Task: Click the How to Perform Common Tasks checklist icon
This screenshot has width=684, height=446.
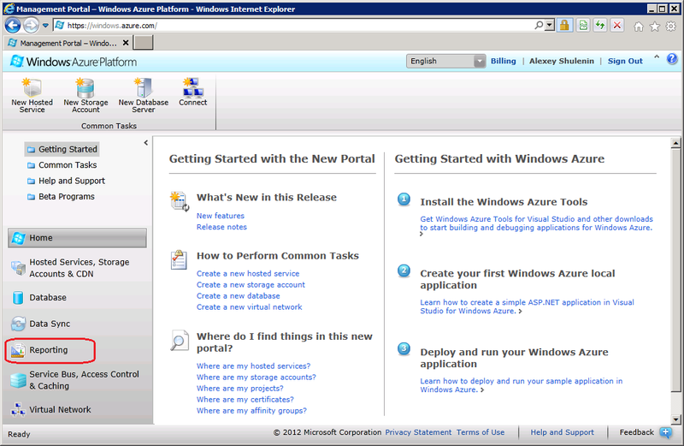Action: [179, 259]
